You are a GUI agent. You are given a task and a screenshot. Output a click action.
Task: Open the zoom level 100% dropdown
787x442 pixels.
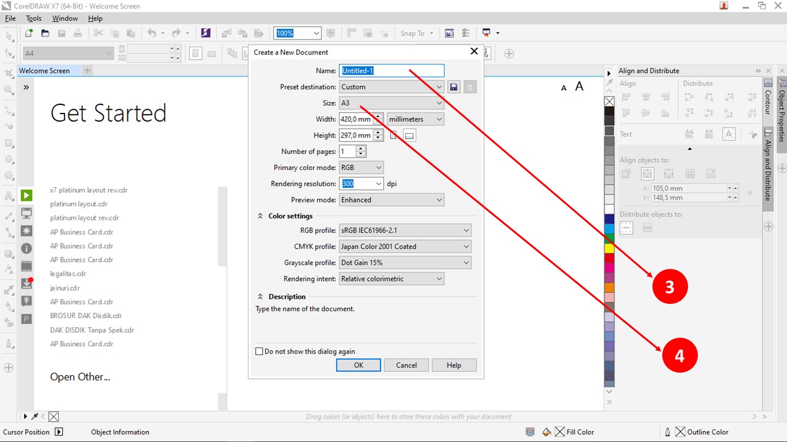point(316,33)
